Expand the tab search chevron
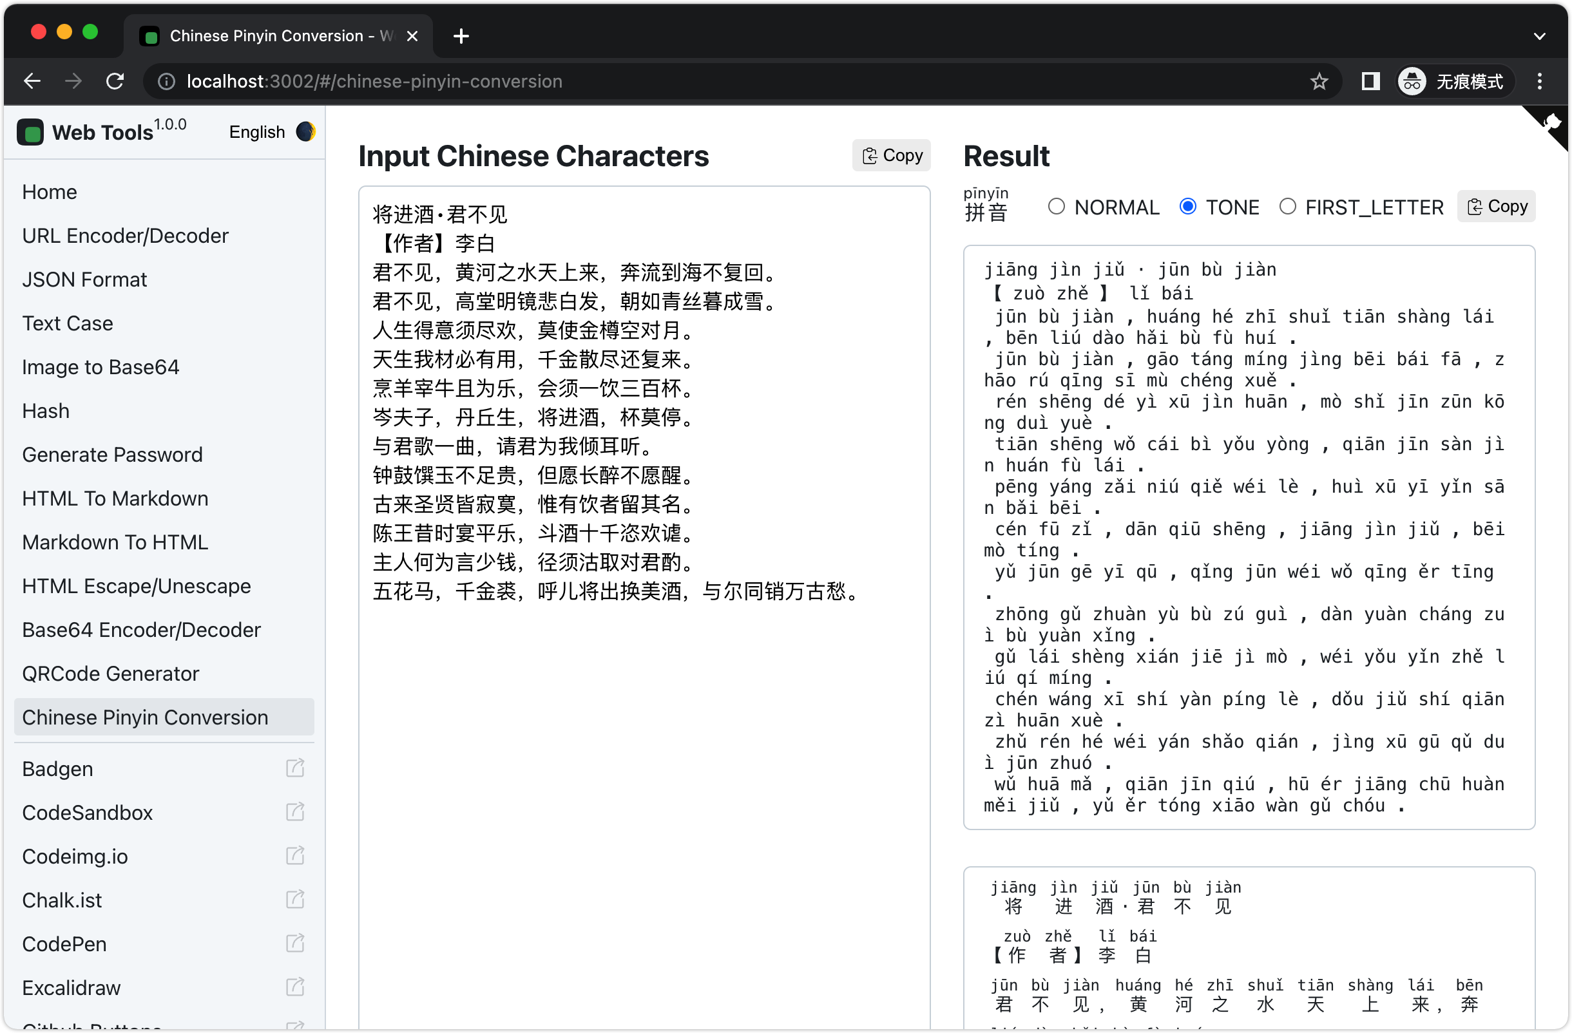1572x1033 pixels. [1540, 35]
